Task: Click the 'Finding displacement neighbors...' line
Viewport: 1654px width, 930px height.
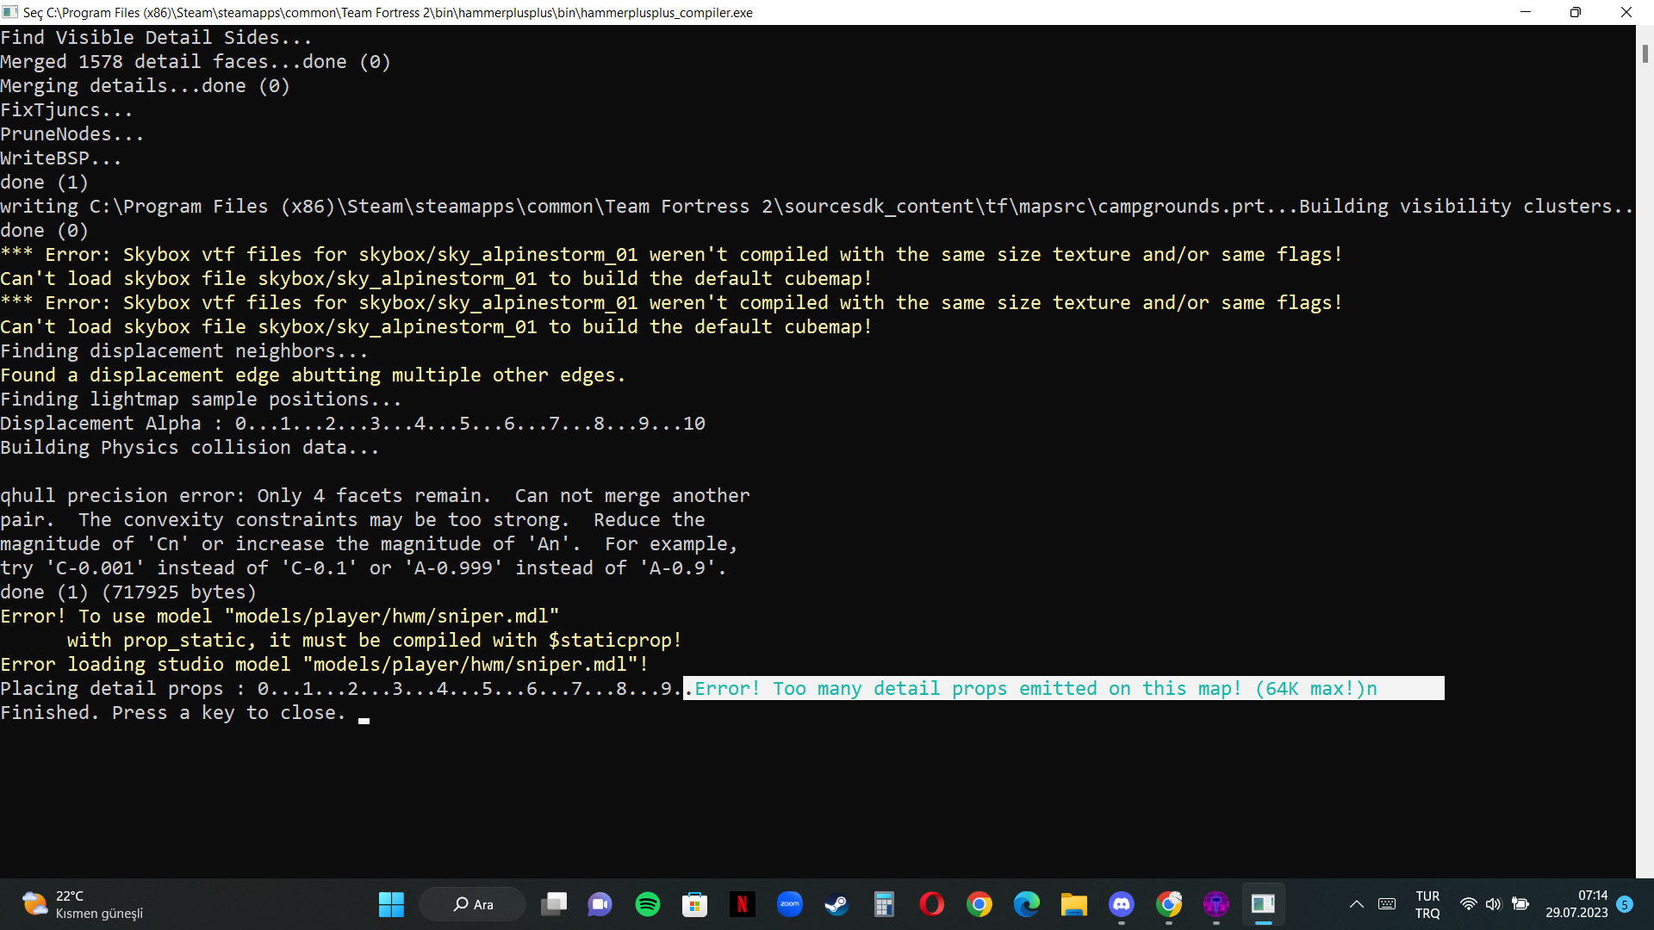Action: [x=184, y=351]
